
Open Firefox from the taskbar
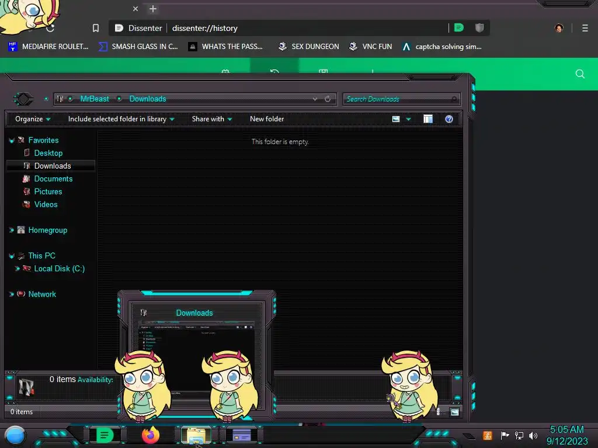pyautogui.click(x=150, y=435)
